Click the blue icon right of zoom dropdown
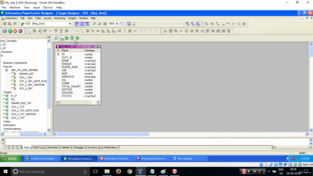The width and height of the screenshot is (313, 176). pos(122,24)
